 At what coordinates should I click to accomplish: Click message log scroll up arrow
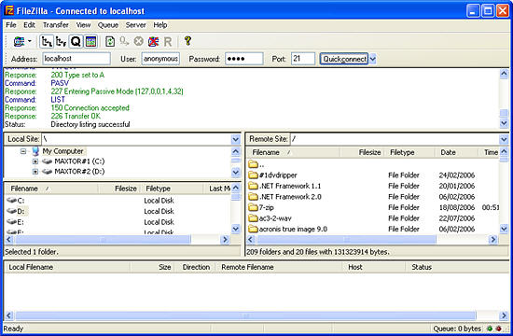tap(505, 74)
